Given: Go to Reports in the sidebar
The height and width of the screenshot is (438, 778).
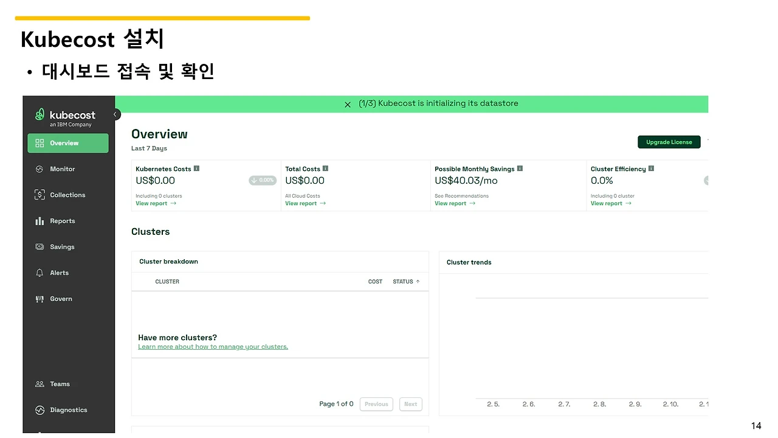Looking at the screenshot, I should (x=63, y=221).
